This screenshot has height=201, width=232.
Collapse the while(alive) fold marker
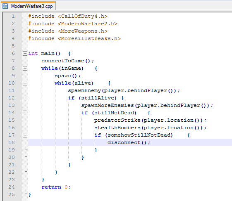pyautogui.click(x=25, y=83)
